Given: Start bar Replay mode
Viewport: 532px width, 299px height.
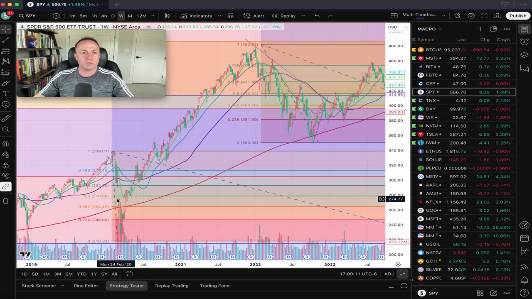Looking at the screenshot, I should 284,16.
